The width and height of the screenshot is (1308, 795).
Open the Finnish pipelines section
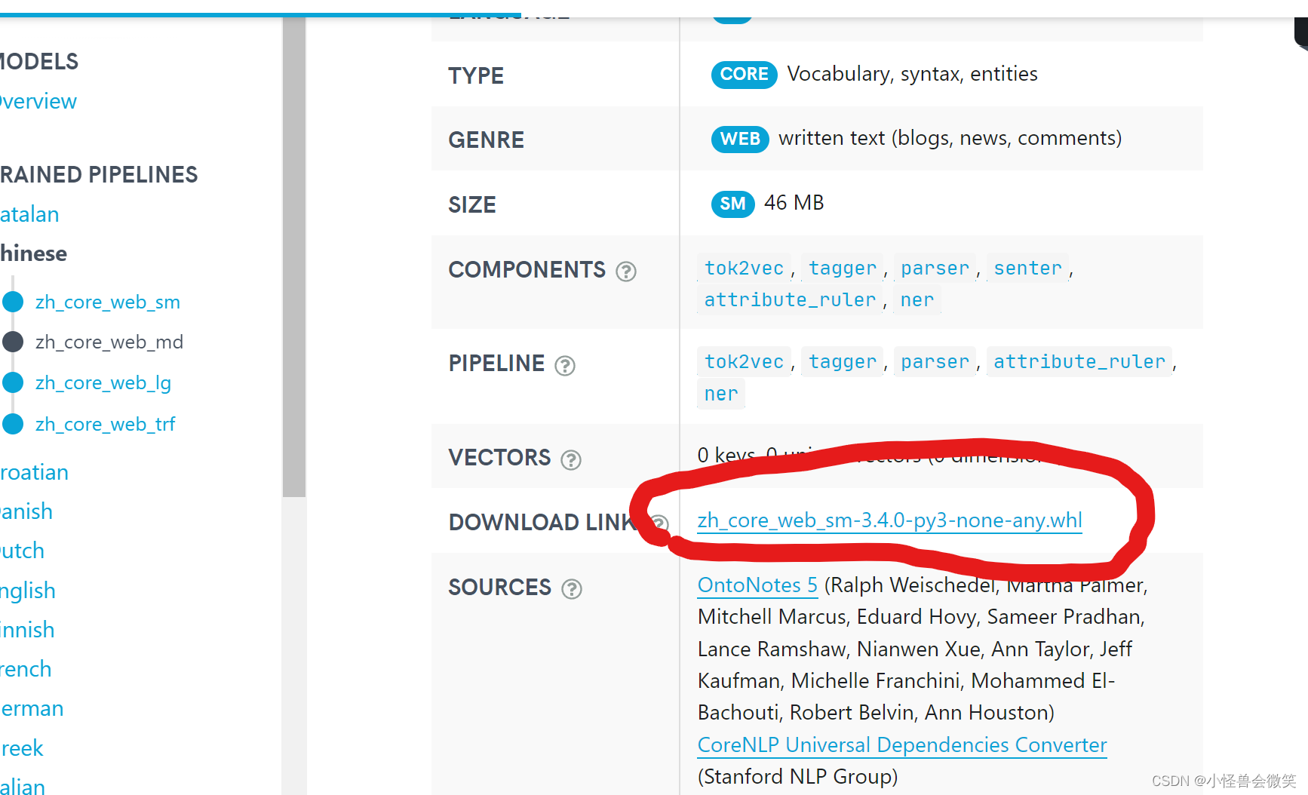pos(27,630)
